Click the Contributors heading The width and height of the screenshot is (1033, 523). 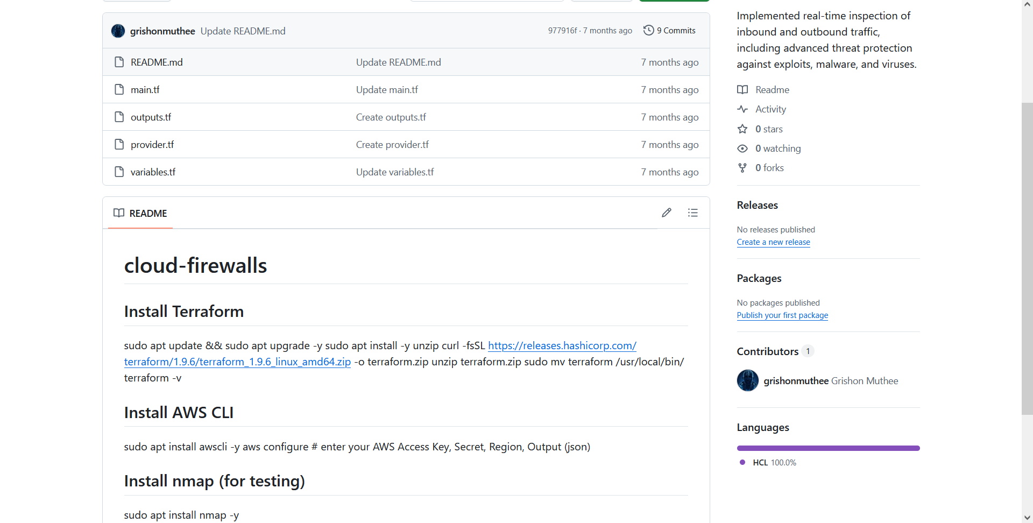(x=768, y=351)
